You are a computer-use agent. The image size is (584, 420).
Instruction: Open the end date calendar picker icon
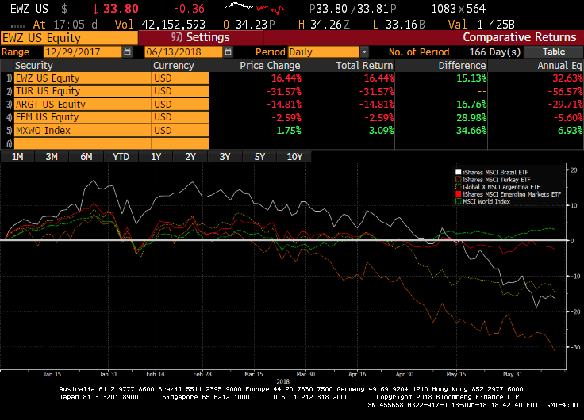tap(228, 52)
